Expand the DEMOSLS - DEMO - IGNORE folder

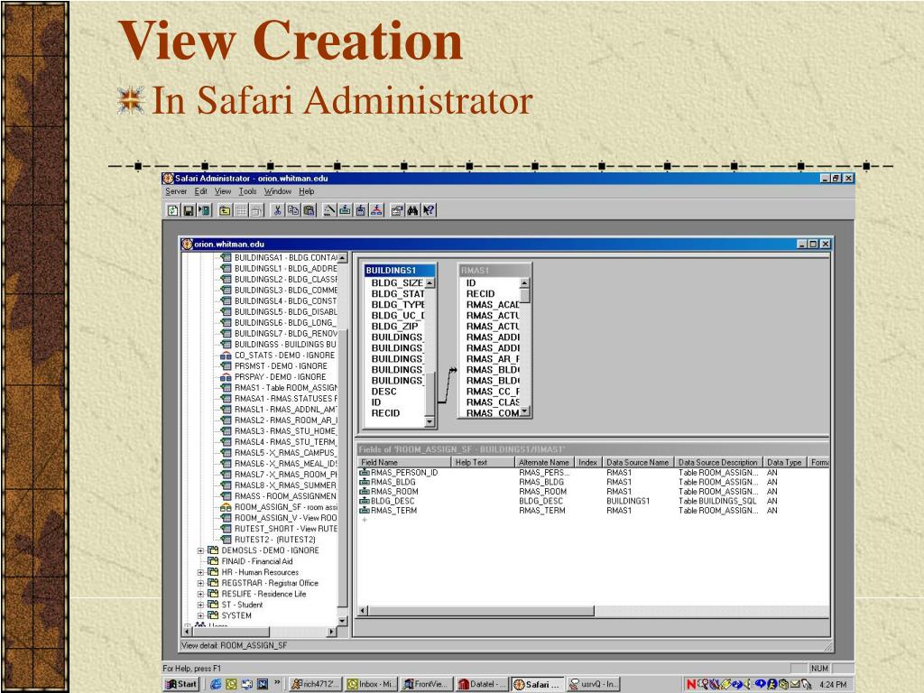click(x=200, y=551)
